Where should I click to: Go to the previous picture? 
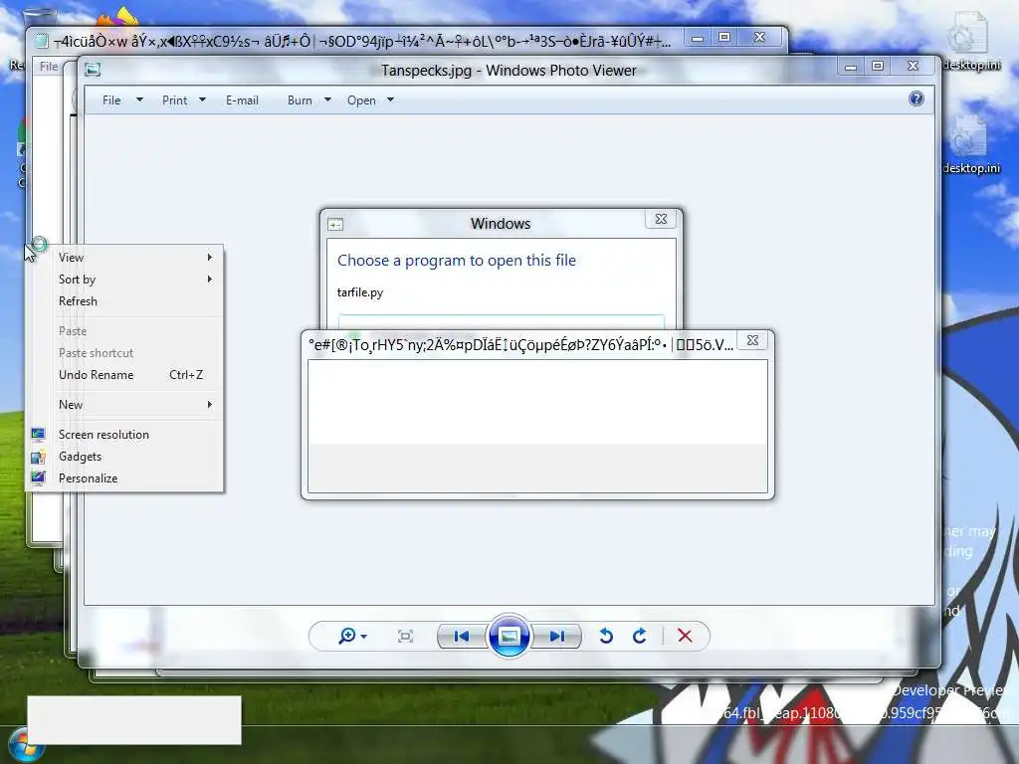click(462, 636)
